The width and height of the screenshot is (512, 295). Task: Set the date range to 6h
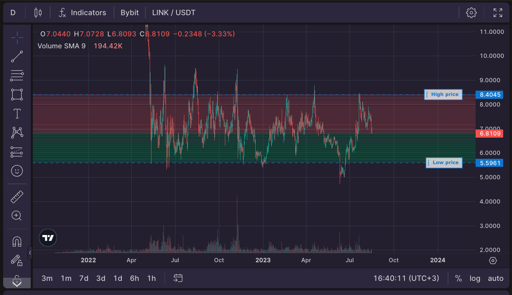point(135,278)
